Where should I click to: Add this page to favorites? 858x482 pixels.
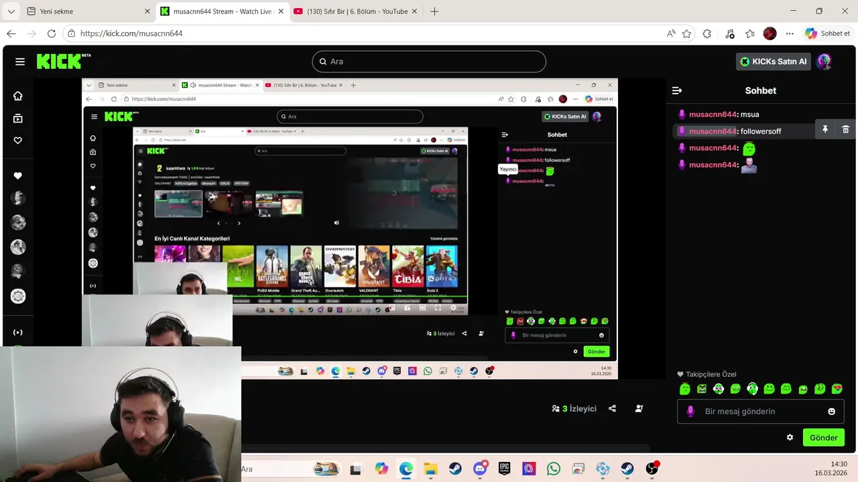pos(686,33)
